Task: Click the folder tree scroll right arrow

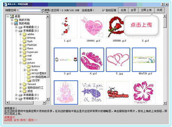Action: coord(44,102)
